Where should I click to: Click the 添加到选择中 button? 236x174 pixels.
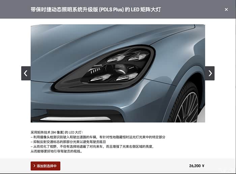[x=46, y=166]
